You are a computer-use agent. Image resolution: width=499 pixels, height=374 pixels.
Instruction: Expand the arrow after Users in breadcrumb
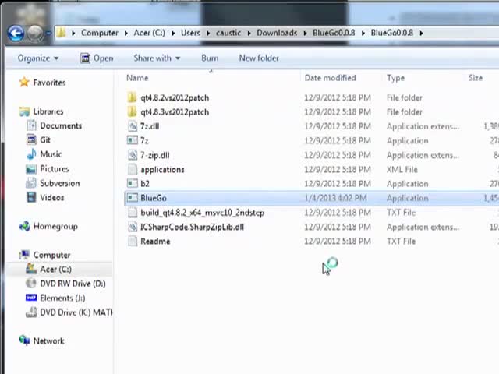coord(208,33)
